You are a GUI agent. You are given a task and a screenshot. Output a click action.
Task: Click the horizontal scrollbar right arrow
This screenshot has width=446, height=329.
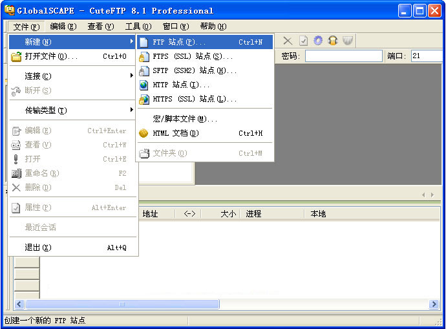pos(434,304)
